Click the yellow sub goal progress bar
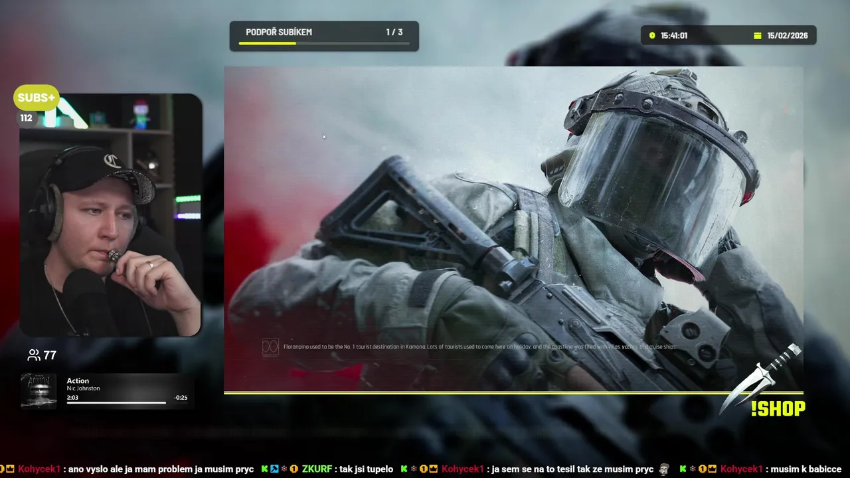This screenshot has width=850, height=478. 325,44
